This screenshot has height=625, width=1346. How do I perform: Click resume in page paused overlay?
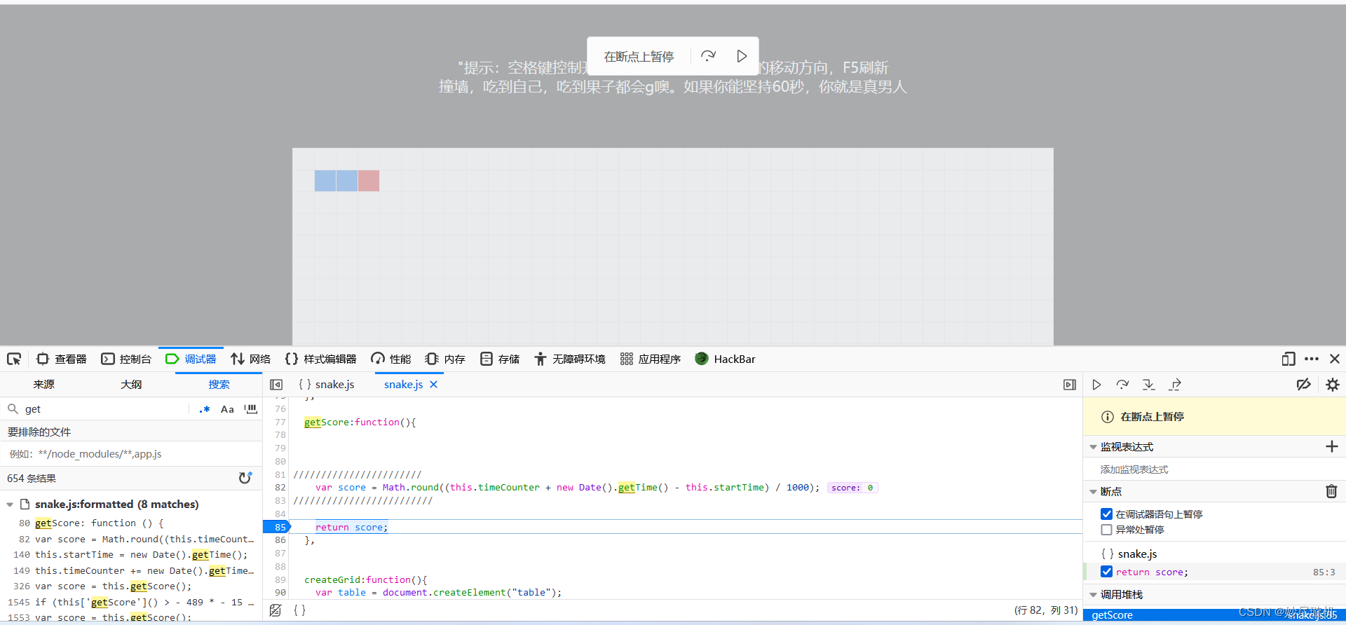[x=742, y=56]
